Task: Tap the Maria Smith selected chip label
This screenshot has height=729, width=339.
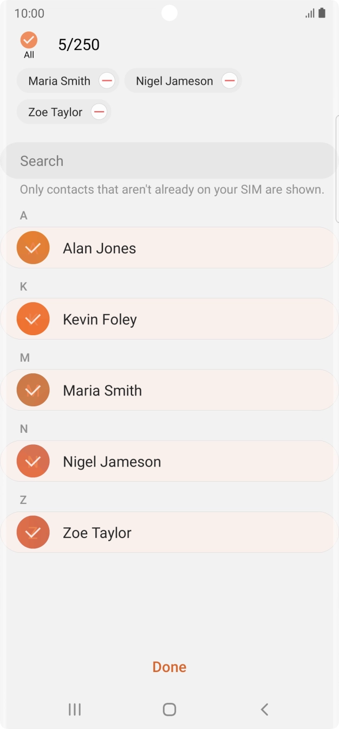Action: click(x=59, y=81)
